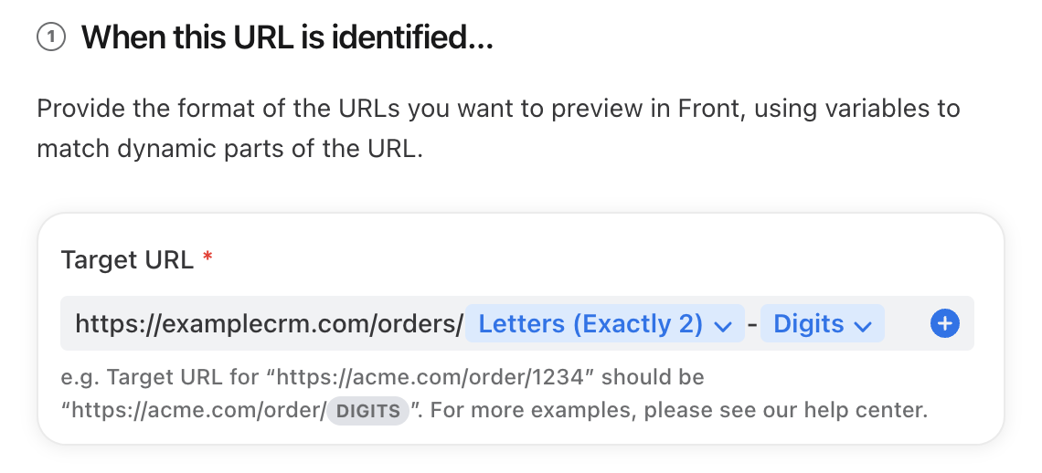Click the gray DIGITS badge in the example

click(x=367, y=411)
